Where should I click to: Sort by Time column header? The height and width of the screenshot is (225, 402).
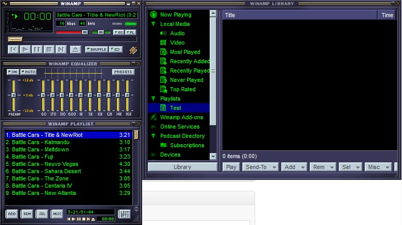pyautogui.click(x=387, y=15)
